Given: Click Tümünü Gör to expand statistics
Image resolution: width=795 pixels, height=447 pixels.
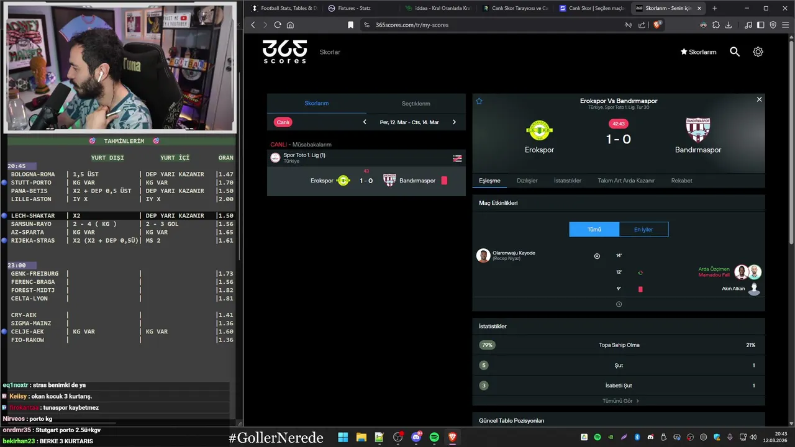Looking at the screenshot, I should pos(620,401).
